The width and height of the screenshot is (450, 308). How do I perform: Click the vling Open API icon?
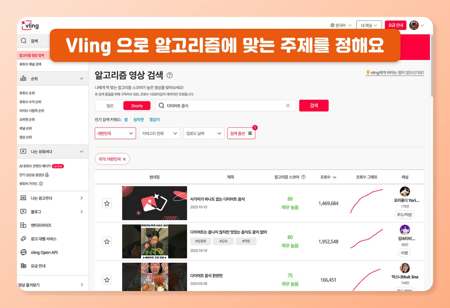click(23, 252)
